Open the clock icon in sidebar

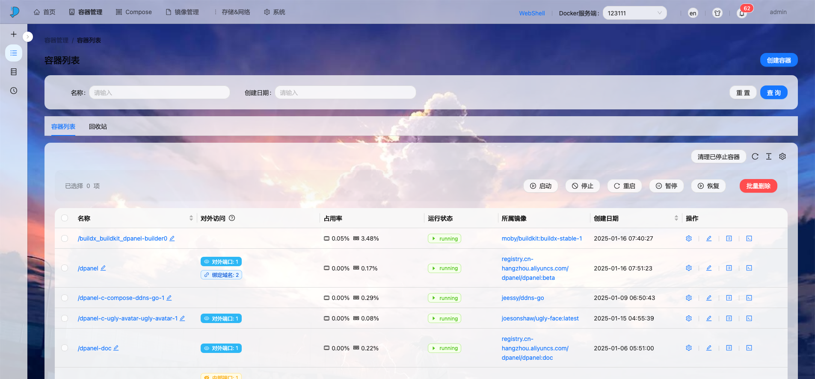[x=14, y=91]
